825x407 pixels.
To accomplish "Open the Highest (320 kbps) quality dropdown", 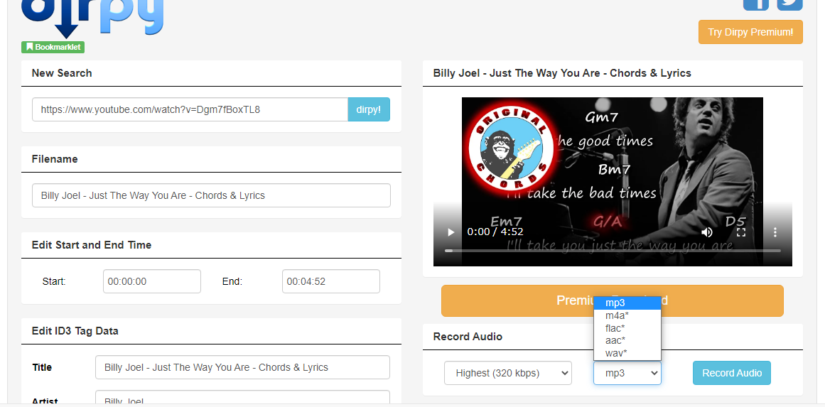I will [x=508, y=373].
